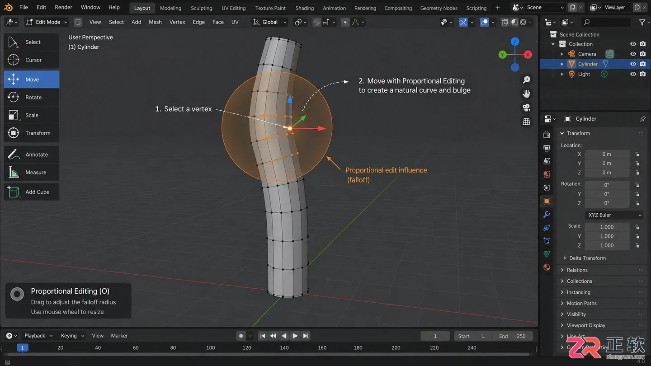Pin the Cylinder properties panel
The height and width of the screenshot is (366, 651).
[642, 119]
